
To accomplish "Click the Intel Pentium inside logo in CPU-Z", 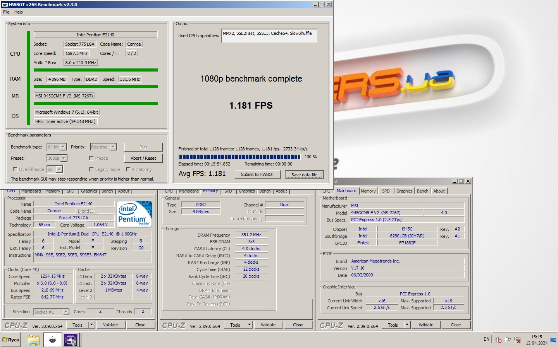I will 134,214.
